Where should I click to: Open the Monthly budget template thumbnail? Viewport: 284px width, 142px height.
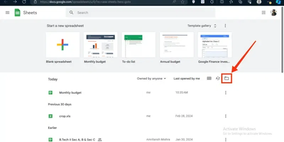click(100, 45)
